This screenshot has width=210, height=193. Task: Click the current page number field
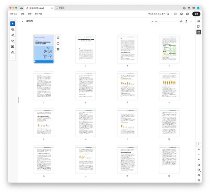coord(199,144)
